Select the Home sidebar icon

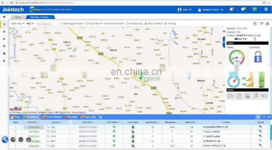click(x=4, y=17)
